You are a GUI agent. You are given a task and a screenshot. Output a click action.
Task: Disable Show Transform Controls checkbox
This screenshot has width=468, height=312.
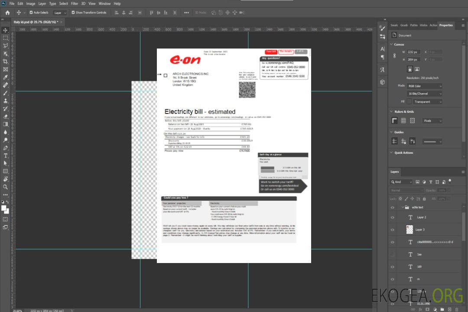[73, 13]
